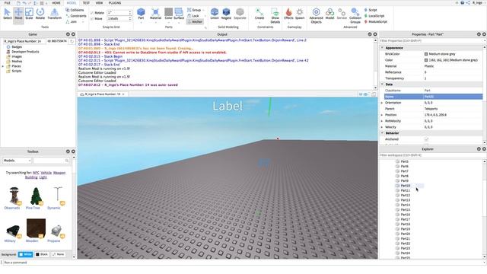Toggle Collisions in the Tools section

click(75, 10)
